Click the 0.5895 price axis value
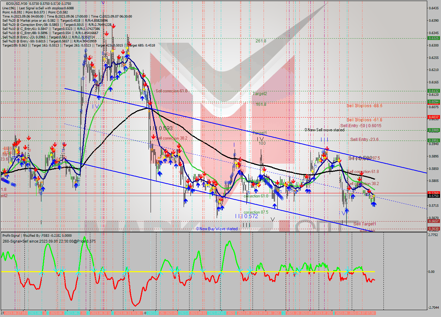The image size is (441, 317). pos(433,156)
